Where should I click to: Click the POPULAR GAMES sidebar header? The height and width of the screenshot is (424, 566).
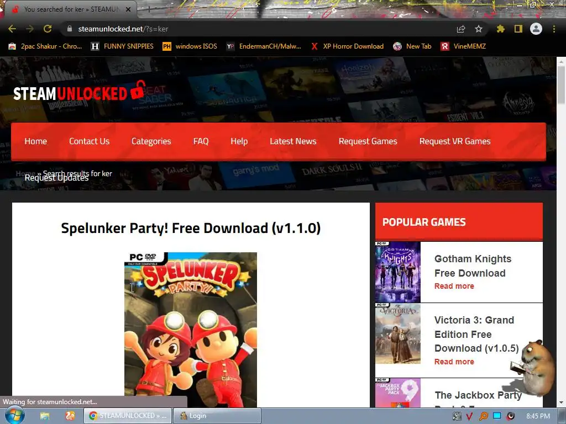coord(459,222)
